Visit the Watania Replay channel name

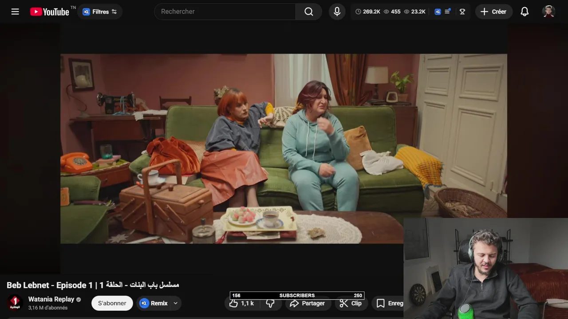click(51, 299)
